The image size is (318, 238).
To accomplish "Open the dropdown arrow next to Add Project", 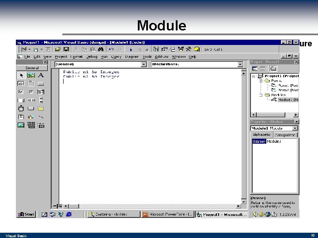I will point(30,49).
